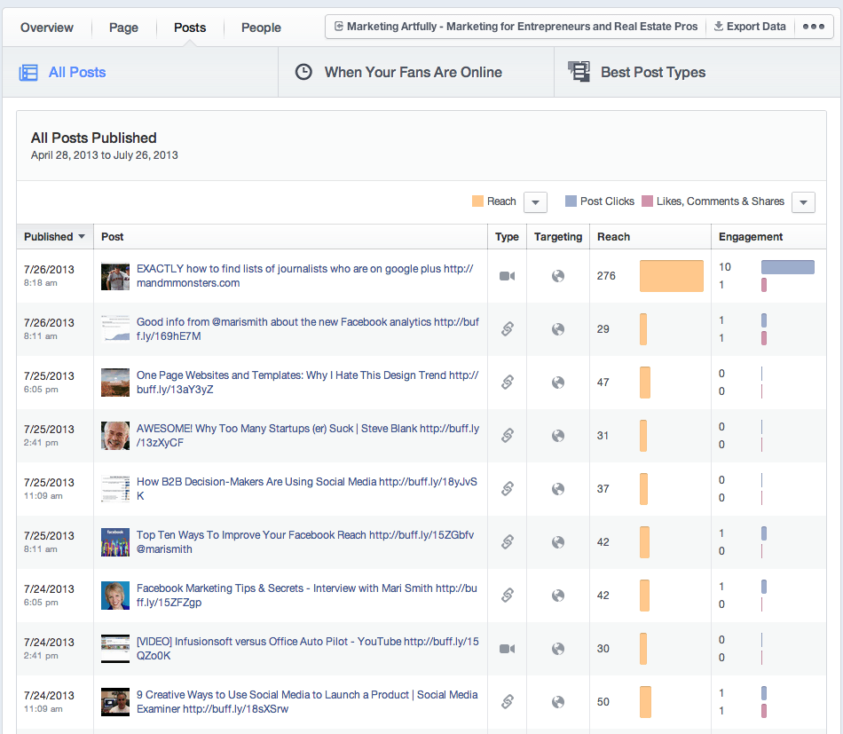The image size is (843, 734).
Task: Open Facebook Marketing Tips & Secrets post
Action: coord(306,596)
